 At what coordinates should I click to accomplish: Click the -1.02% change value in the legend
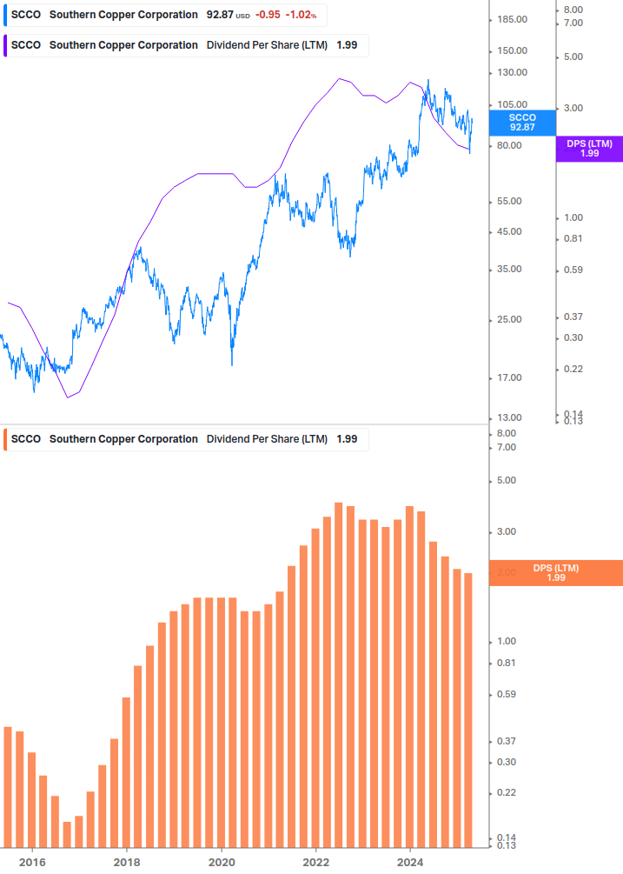tap(302, 15)
